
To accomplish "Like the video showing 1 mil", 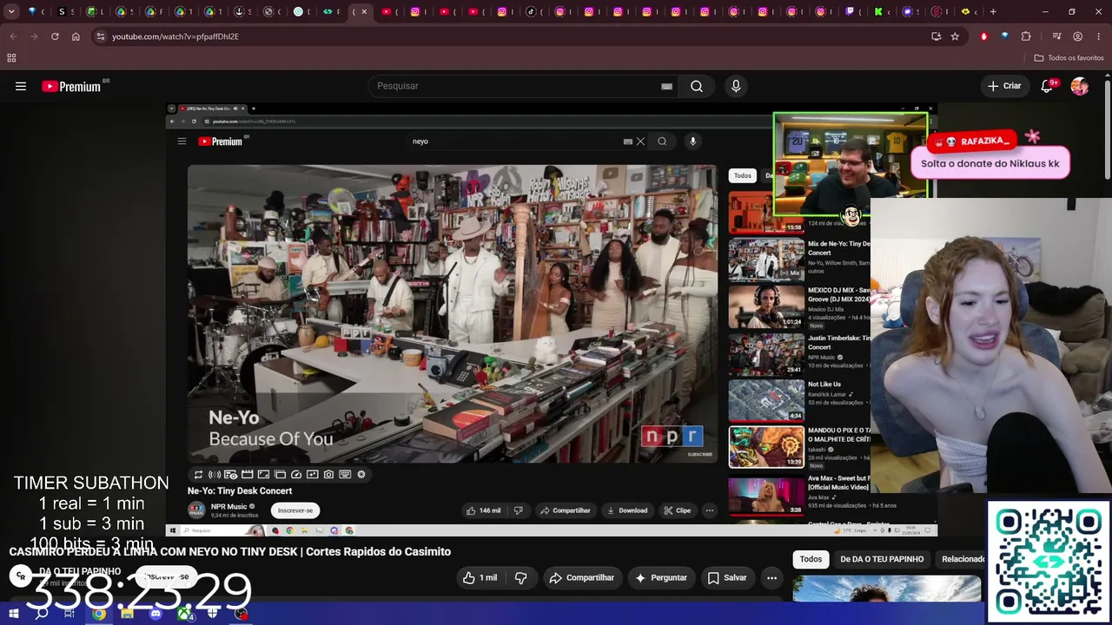I will pos(480,577).
